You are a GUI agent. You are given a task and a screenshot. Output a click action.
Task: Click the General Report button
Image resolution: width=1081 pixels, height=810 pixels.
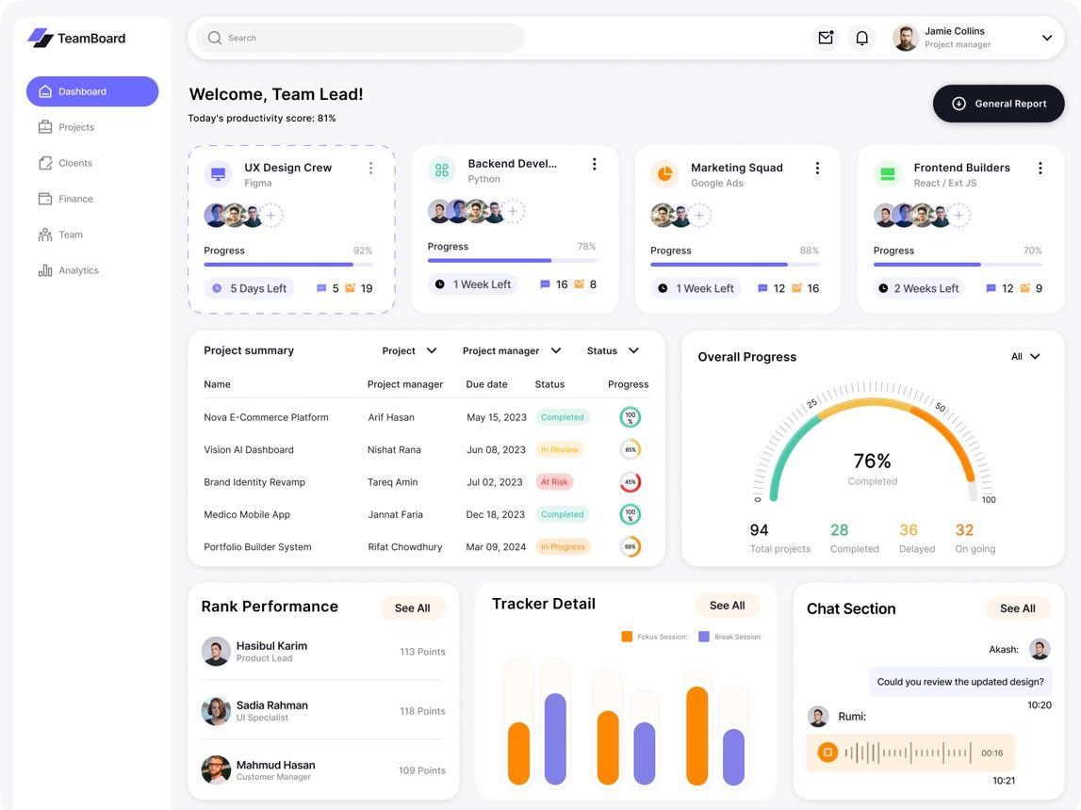998,104
